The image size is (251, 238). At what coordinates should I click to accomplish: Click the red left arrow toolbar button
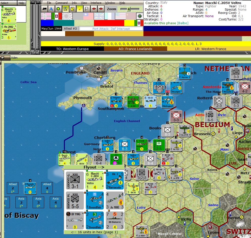click(x=94, y=9)
